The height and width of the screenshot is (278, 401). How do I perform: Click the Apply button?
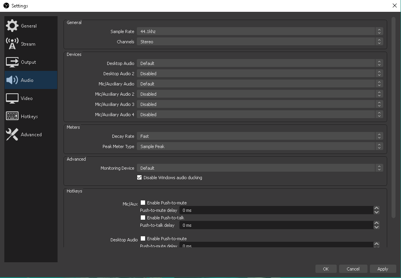(x=382, y=269)
